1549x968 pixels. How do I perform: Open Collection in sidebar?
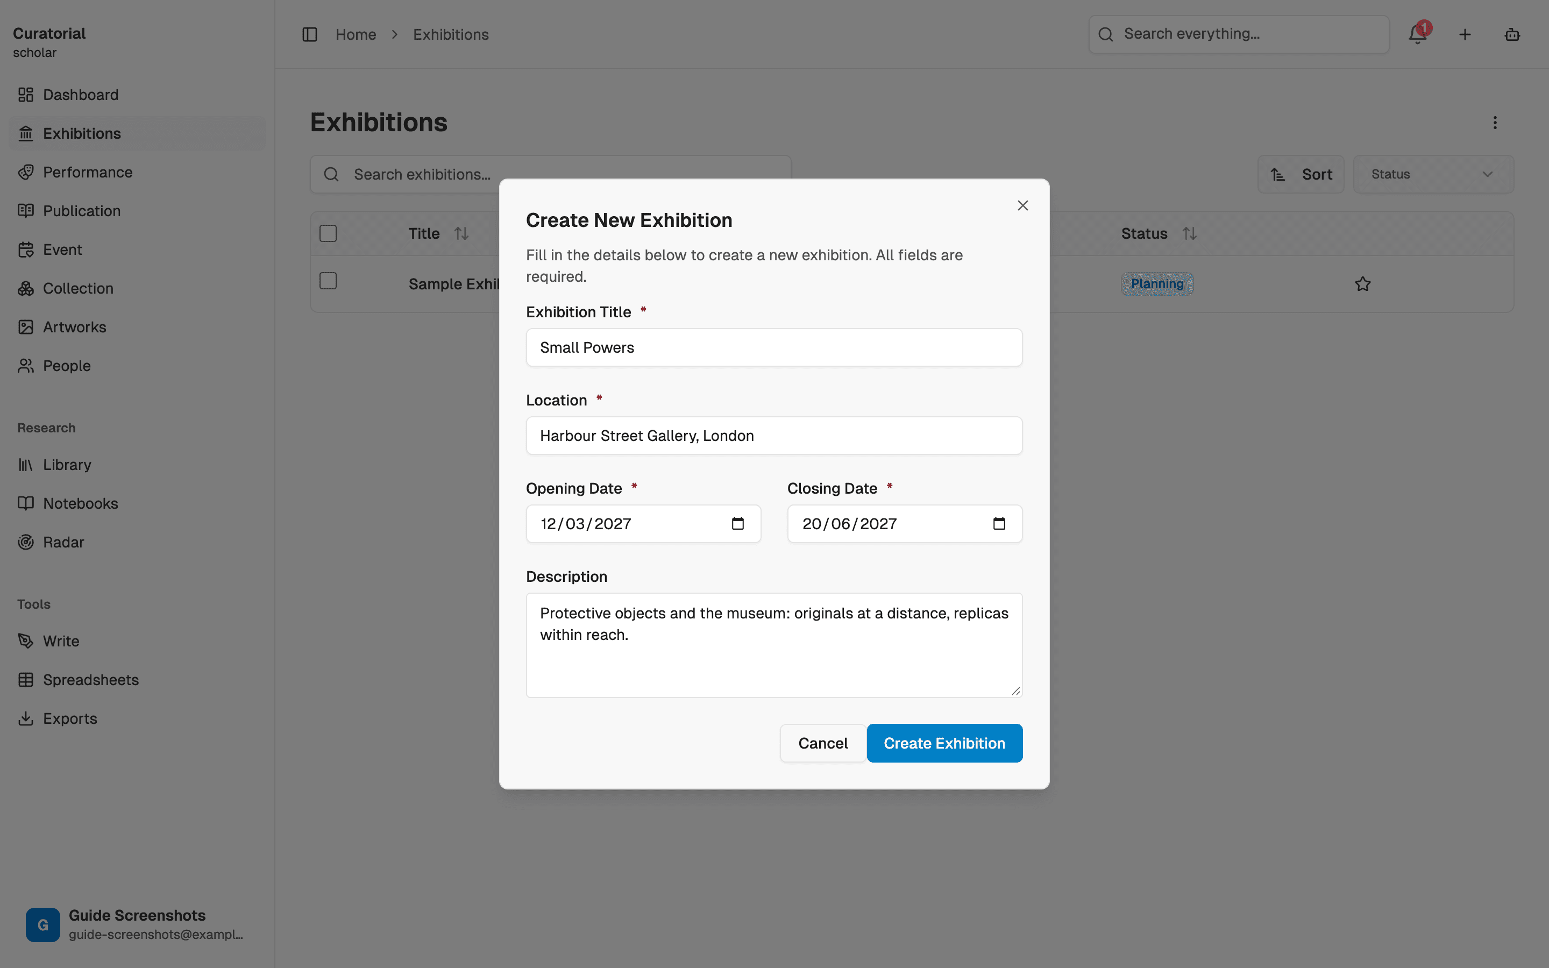coord(137,288)
